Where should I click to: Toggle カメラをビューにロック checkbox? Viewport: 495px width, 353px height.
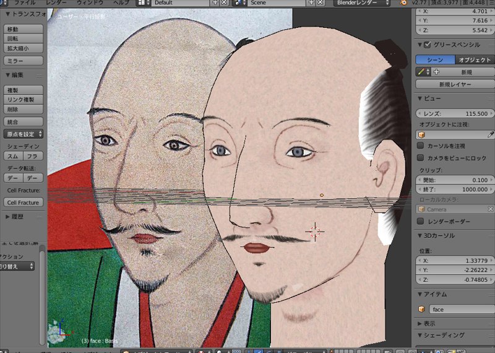click(x=421, y=158)
